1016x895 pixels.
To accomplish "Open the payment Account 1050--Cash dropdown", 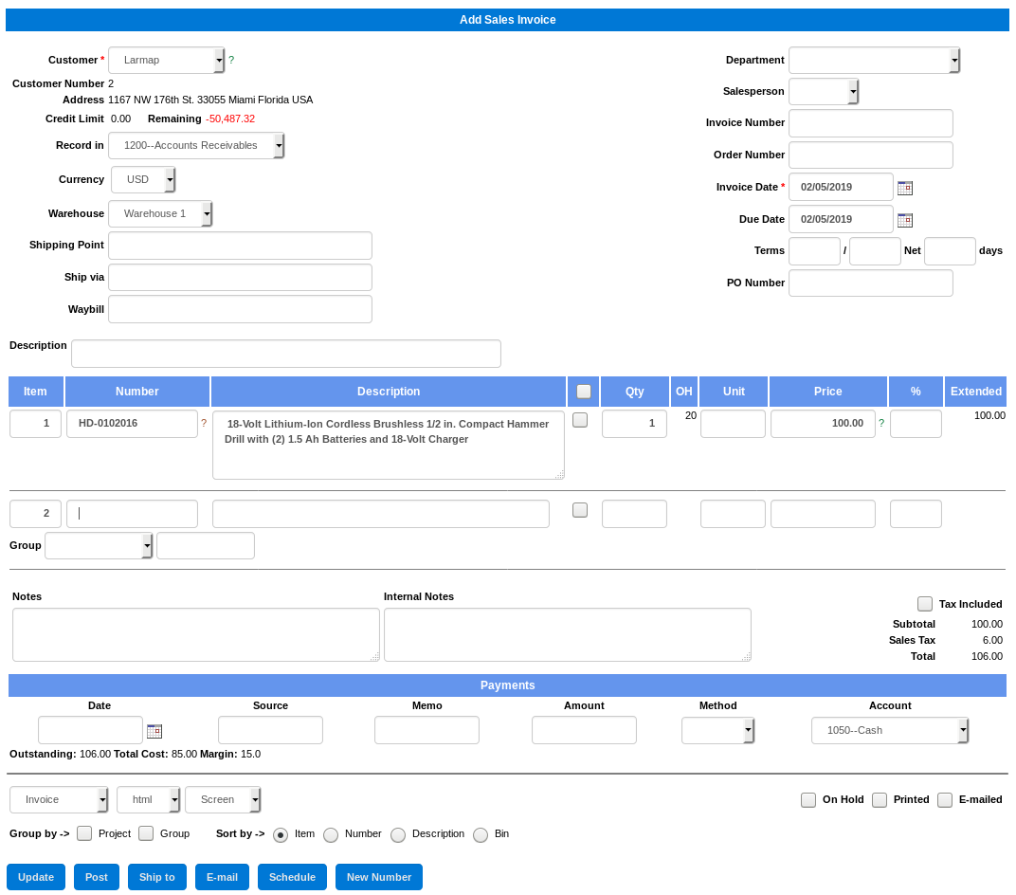I will tap(890, 730).
